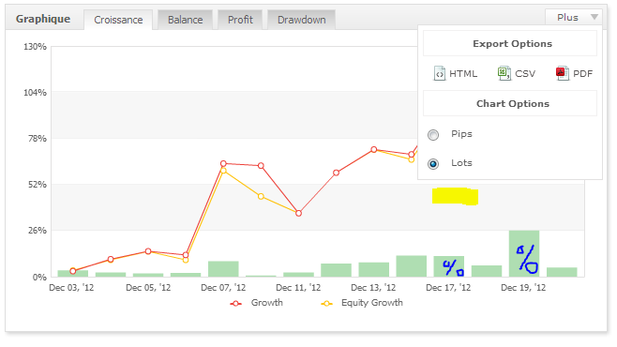Toggle the Equity Growth legend entry
The height and width of the screenshot is (347, 617).
click(362, 303)
